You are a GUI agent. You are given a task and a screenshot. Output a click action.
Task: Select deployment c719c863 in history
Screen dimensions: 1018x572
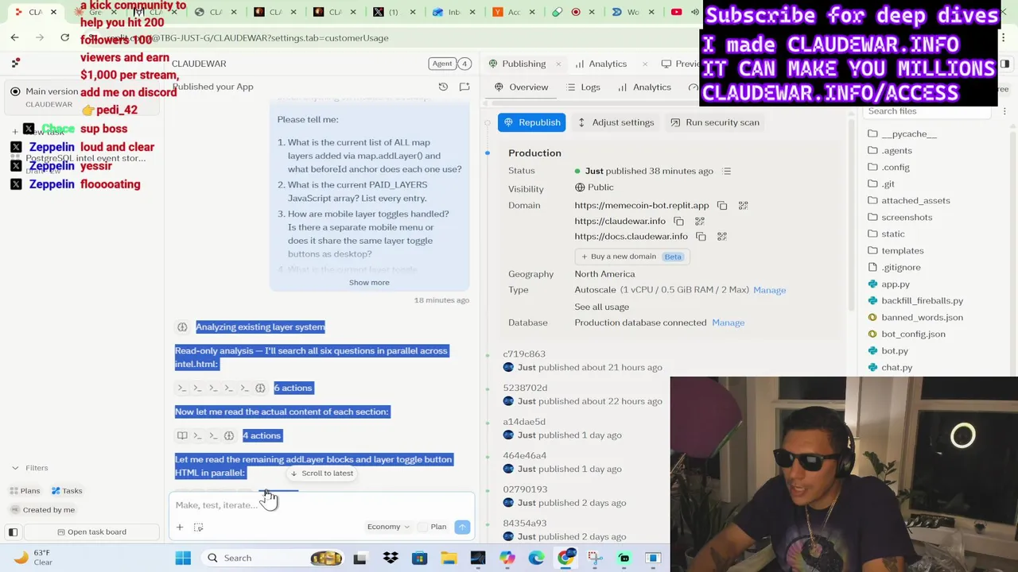point(525,354)
